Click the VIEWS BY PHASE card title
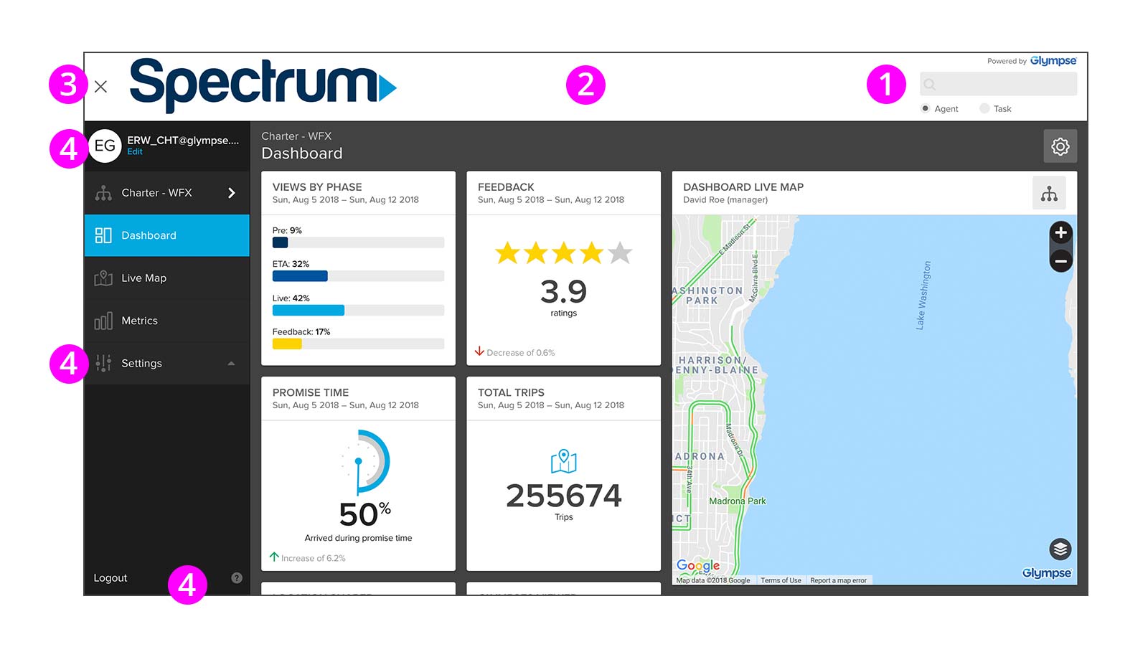Viewport: 1148px width, 647px height. [317, 187]
